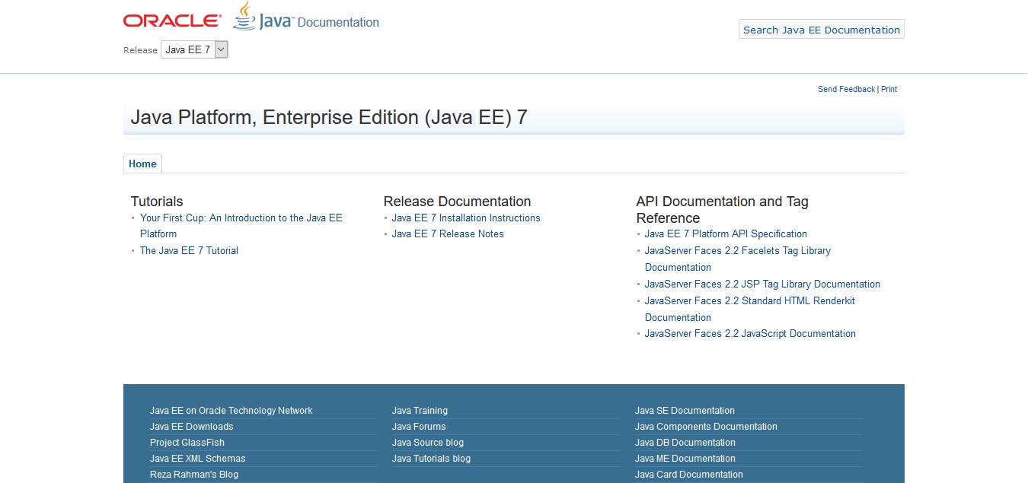Click the Print link

(889, 89)
